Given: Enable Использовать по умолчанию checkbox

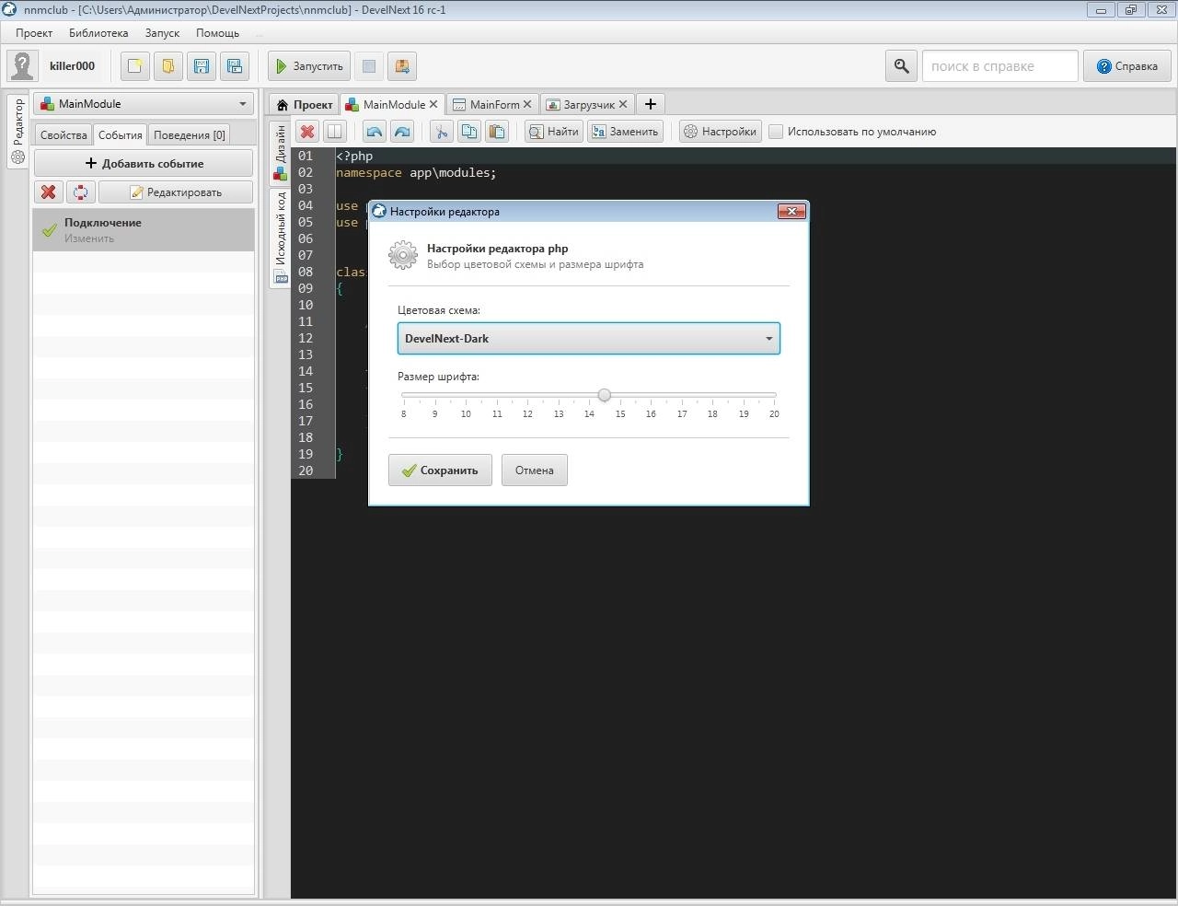Looking at the screenshot, I should pyautogui.click(x=777, y=132).
